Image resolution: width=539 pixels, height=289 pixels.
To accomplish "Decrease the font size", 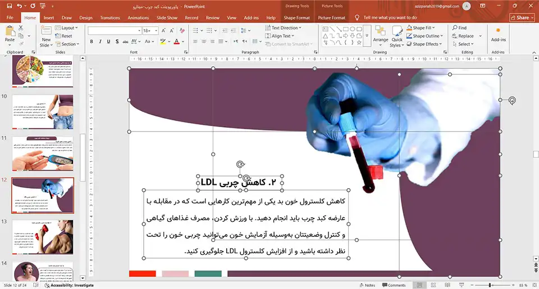I will (x=172, y=30).
